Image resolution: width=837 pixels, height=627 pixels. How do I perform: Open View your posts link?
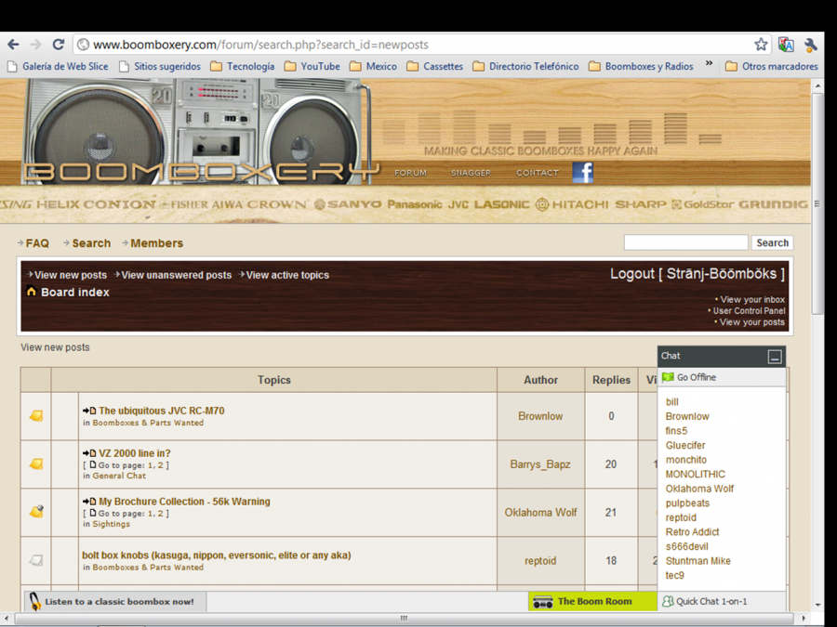[751, 322]
